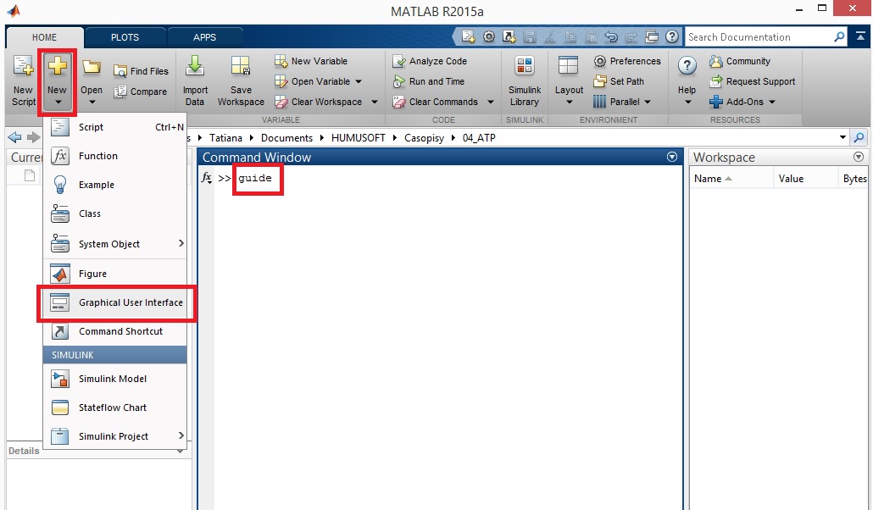This screenshot has width=873, height=510.
Task: Click the Analyze Code icon
Action: 398,61
